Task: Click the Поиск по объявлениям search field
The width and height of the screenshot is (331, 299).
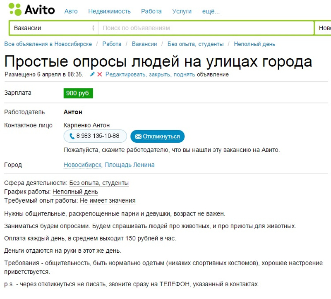Action: [x=206, y=28]
